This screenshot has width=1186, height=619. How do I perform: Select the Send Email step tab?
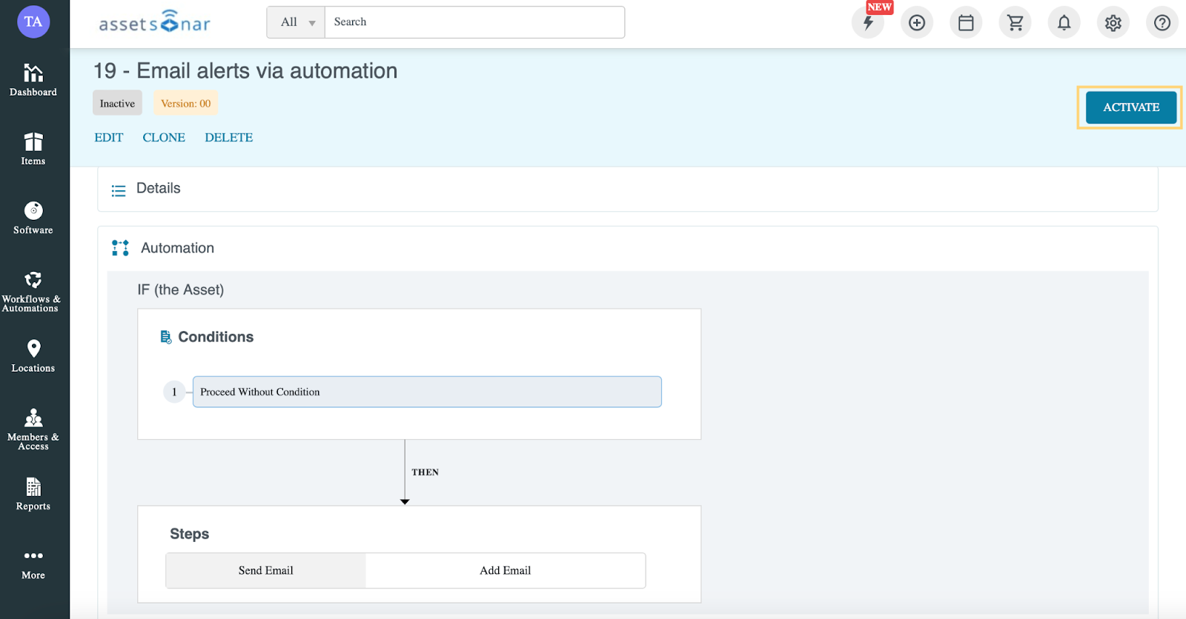pos(266,570)
